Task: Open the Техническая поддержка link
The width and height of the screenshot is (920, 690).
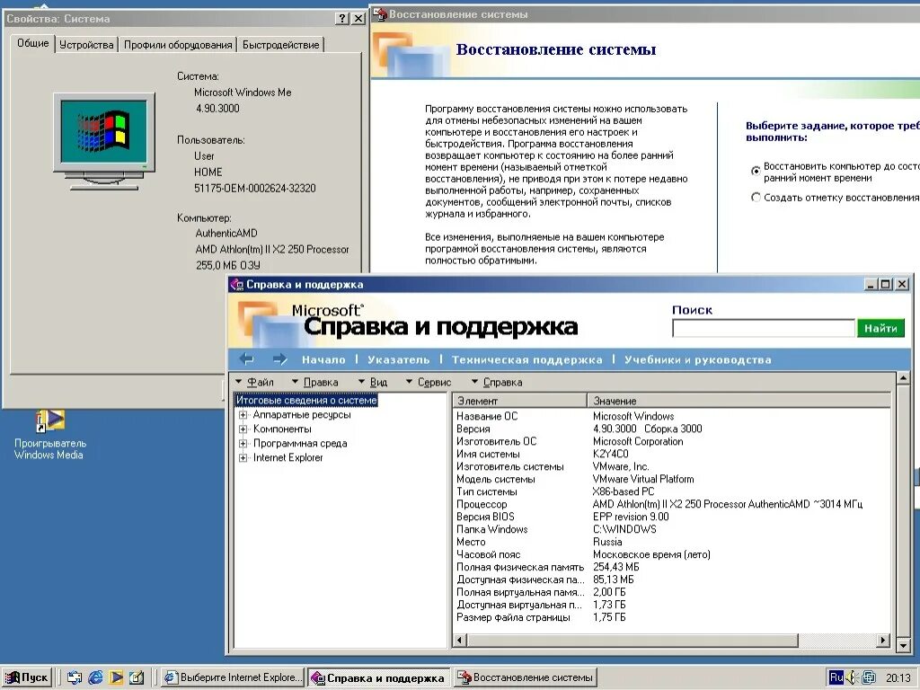Action: point(526,359)
